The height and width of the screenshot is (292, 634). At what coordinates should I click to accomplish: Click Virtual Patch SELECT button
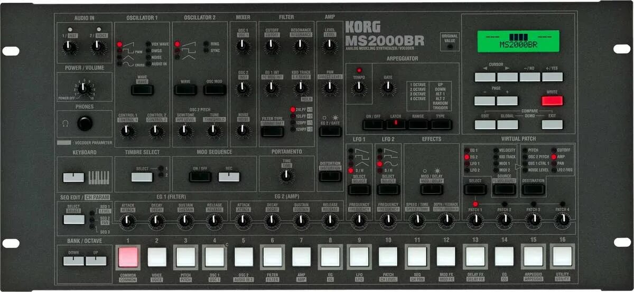475,189
